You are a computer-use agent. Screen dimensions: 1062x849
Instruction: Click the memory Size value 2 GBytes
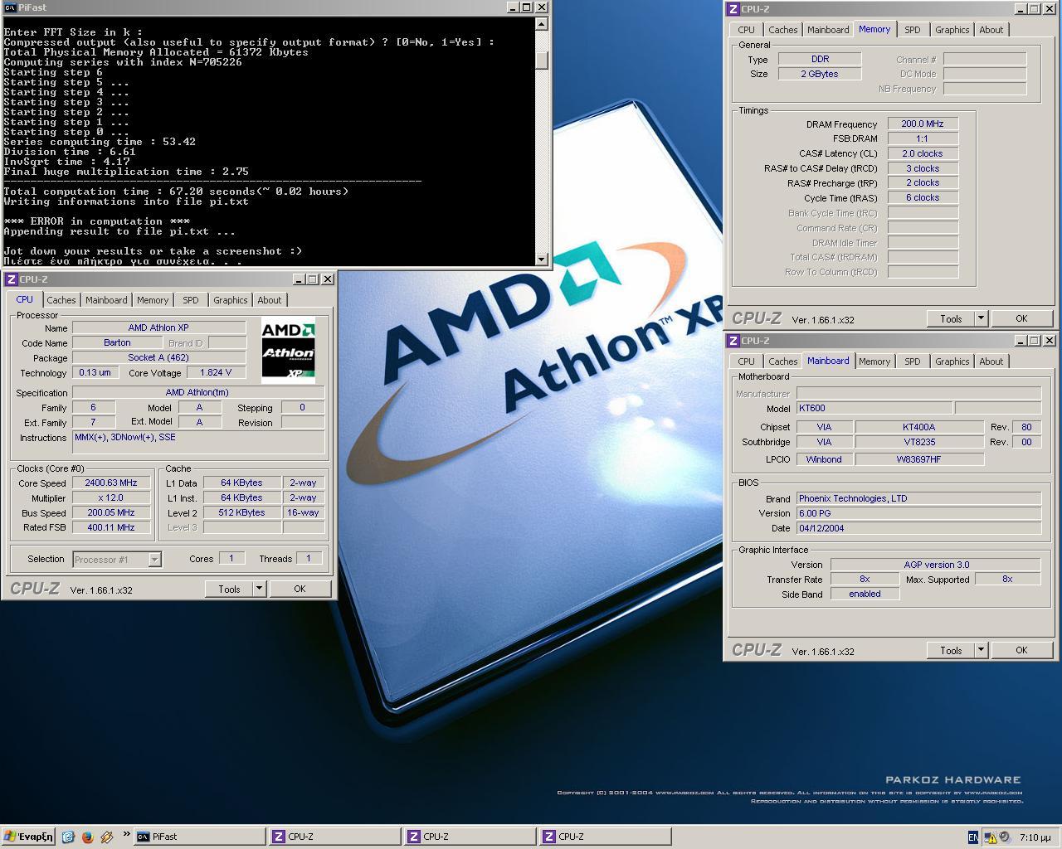tap(820, 74)
